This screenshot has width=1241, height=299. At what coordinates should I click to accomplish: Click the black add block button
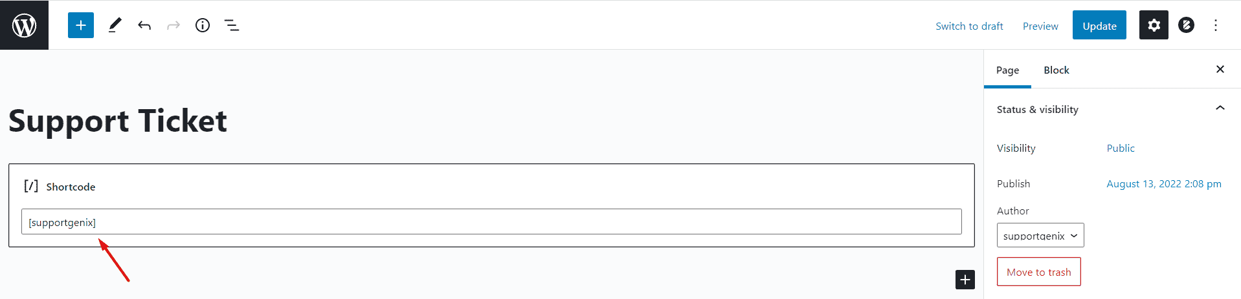pos(965,280)
